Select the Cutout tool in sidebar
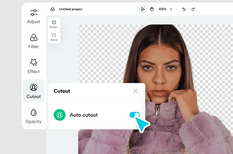The image size is (233, 154). (x=34, y=91)
